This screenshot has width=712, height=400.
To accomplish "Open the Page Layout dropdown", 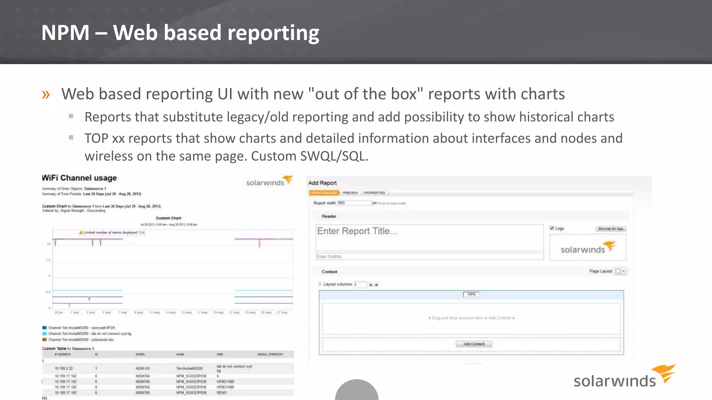I will point(621,271).
